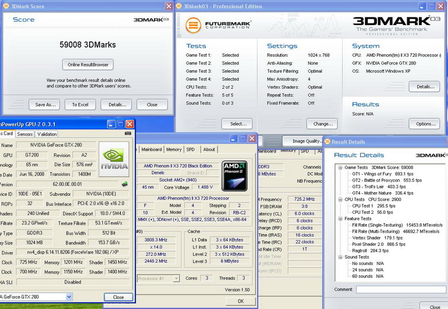Click the 3808.3 MHz core speed value
The height and width of the screenshot is (309, 448).
(x=156, y=240)
